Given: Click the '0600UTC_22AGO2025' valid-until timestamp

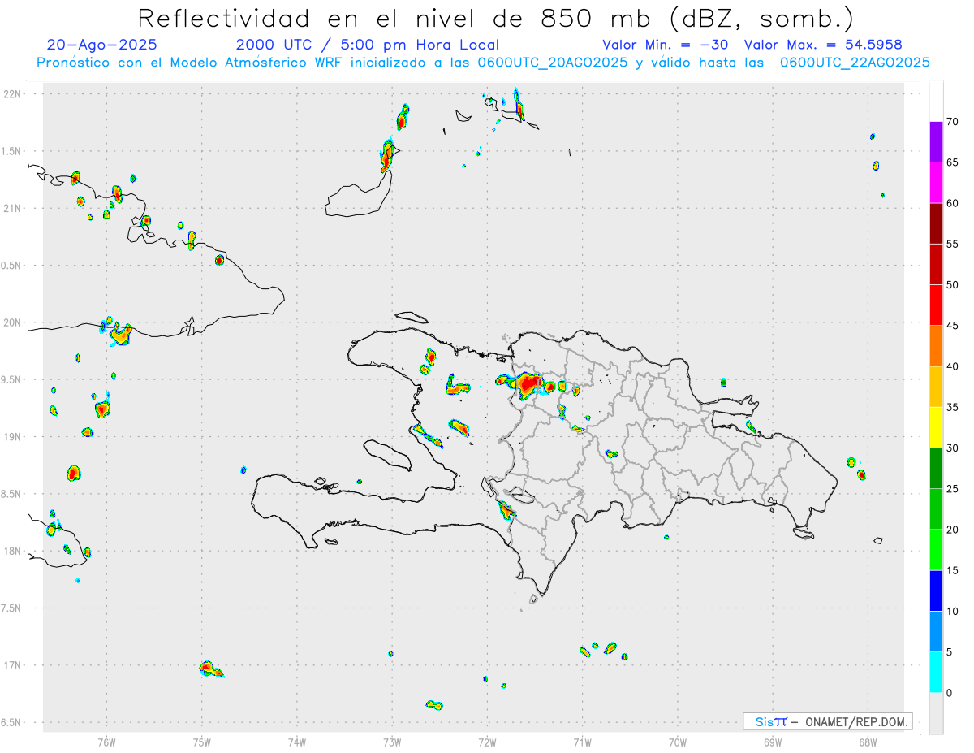Looking at the screenshot, I should tap(855, 63).
